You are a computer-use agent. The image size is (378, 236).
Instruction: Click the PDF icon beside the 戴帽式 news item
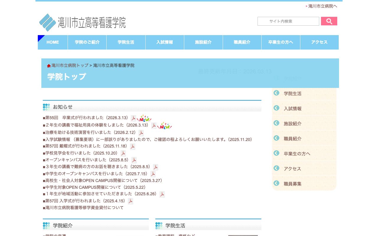point(133,146)
